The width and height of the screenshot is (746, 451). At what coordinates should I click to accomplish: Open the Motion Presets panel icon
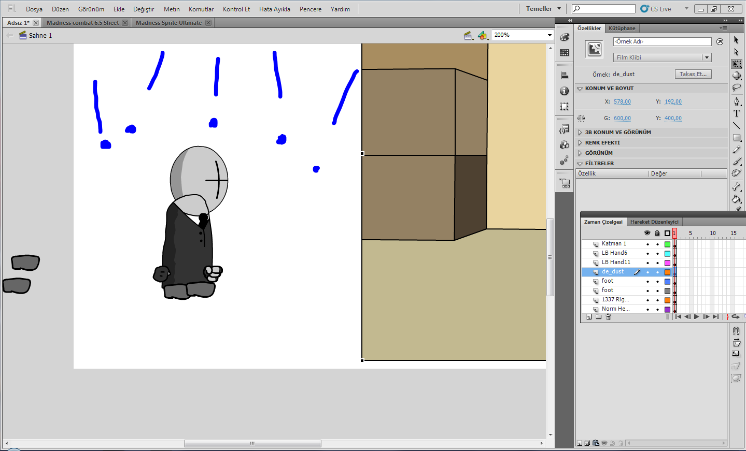coord(565,161)
